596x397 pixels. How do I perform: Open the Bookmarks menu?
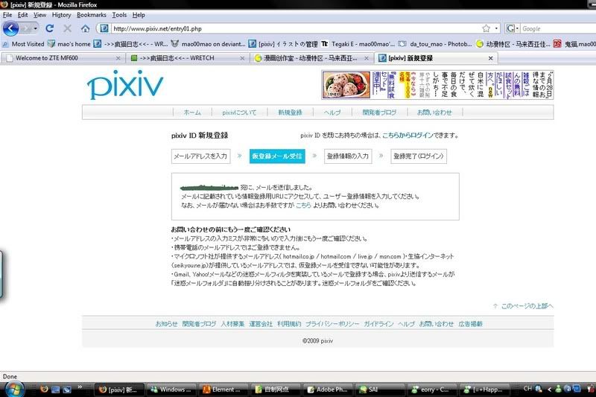coord(91,15)
